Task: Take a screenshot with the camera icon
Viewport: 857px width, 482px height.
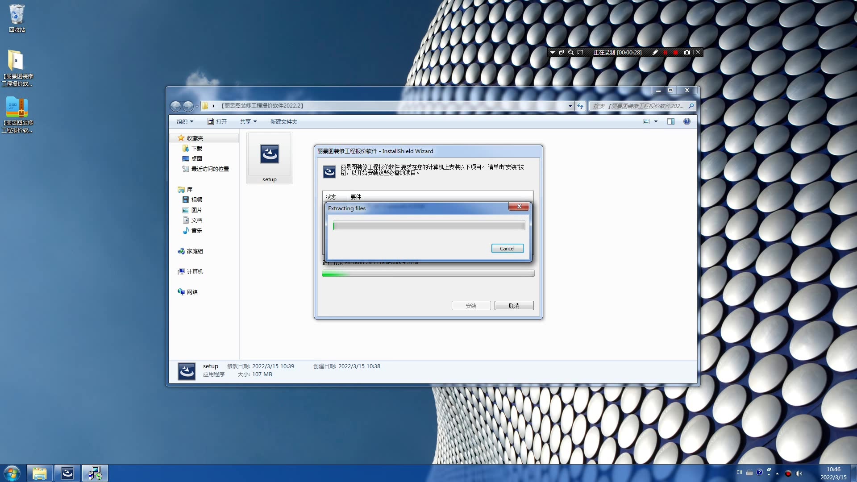Action: [687, 52]
